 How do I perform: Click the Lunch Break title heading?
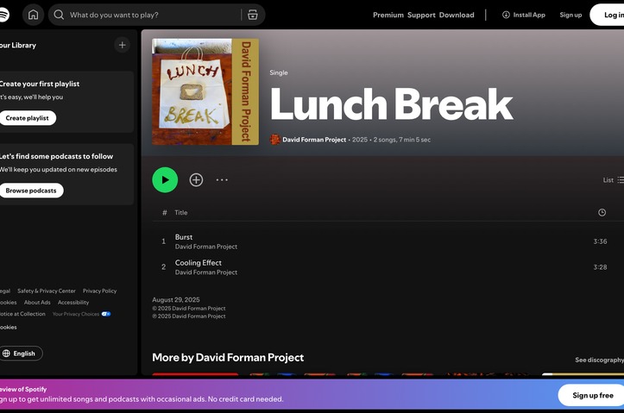pos(392,104)
